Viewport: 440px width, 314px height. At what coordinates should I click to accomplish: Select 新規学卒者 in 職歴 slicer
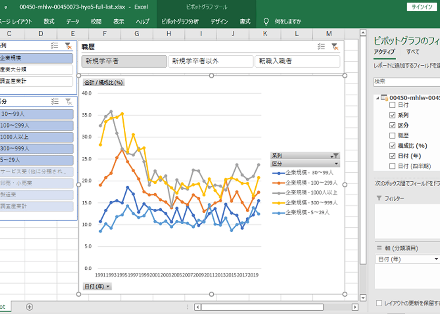pos(124,61)
